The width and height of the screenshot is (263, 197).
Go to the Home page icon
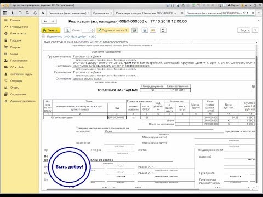[x=43, y=13]
